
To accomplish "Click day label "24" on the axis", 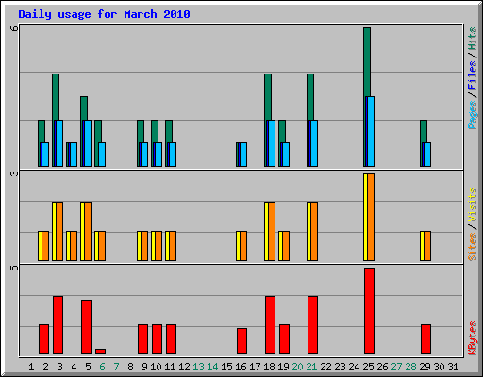I will click(x=354, y=367).
